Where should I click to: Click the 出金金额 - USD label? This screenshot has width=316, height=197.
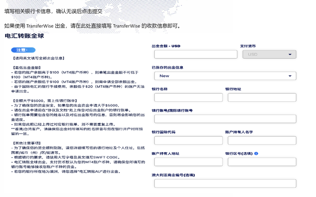click(166, 46)
